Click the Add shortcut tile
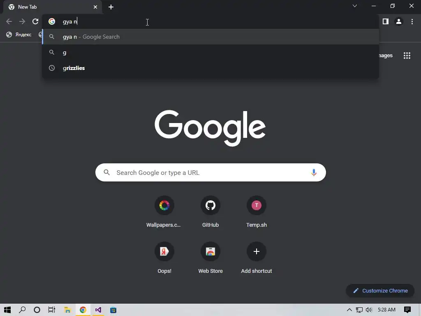Screen dimensions: 421x316 (257, 258)
